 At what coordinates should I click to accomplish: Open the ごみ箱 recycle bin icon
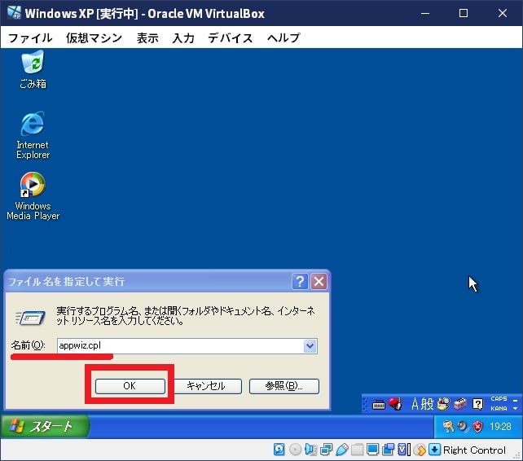pyautogui.click(x=33, y=69)
